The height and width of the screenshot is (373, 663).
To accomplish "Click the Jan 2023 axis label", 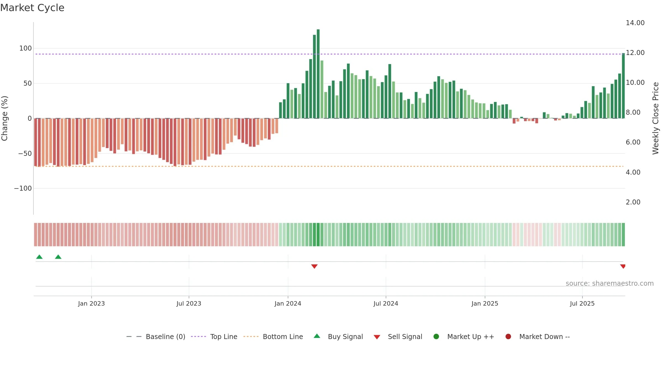I will (91, 303).
